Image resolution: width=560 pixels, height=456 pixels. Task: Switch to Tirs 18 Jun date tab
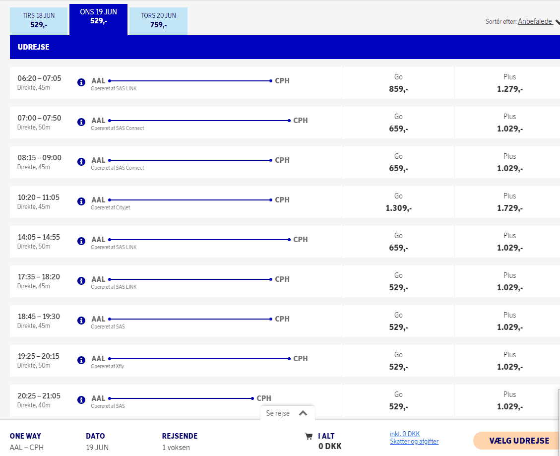(39, 20)
